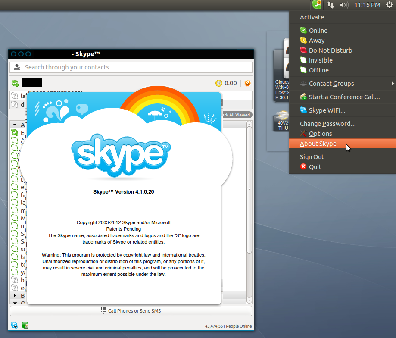
Task: Click the People Online counter
Action: coord(228,326)
